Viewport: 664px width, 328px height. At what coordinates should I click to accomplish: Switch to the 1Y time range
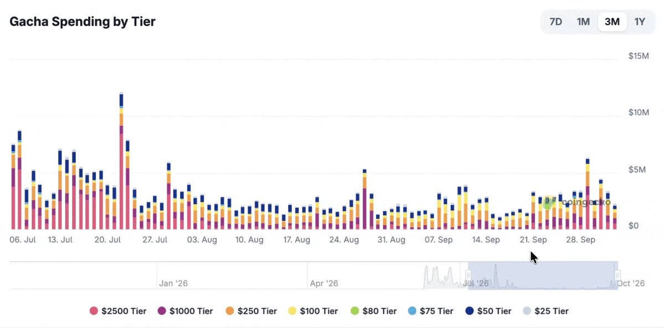pyautogui.click(x=640, y=22)
